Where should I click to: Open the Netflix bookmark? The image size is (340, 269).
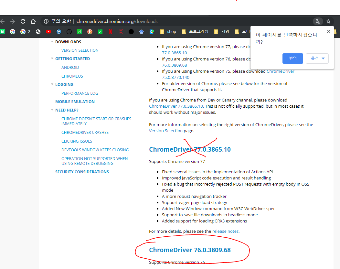(x=110, y=32)
